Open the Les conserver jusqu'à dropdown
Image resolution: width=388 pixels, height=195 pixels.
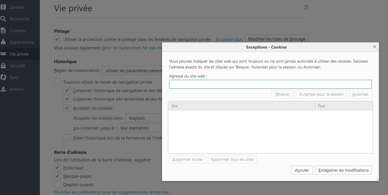(x=139, y=128)
